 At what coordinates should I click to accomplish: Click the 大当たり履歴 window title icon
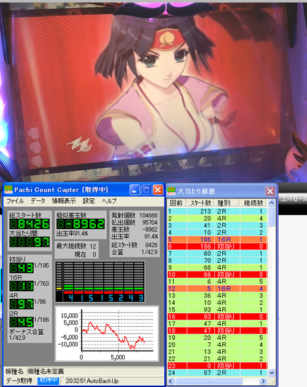[171, 191]
